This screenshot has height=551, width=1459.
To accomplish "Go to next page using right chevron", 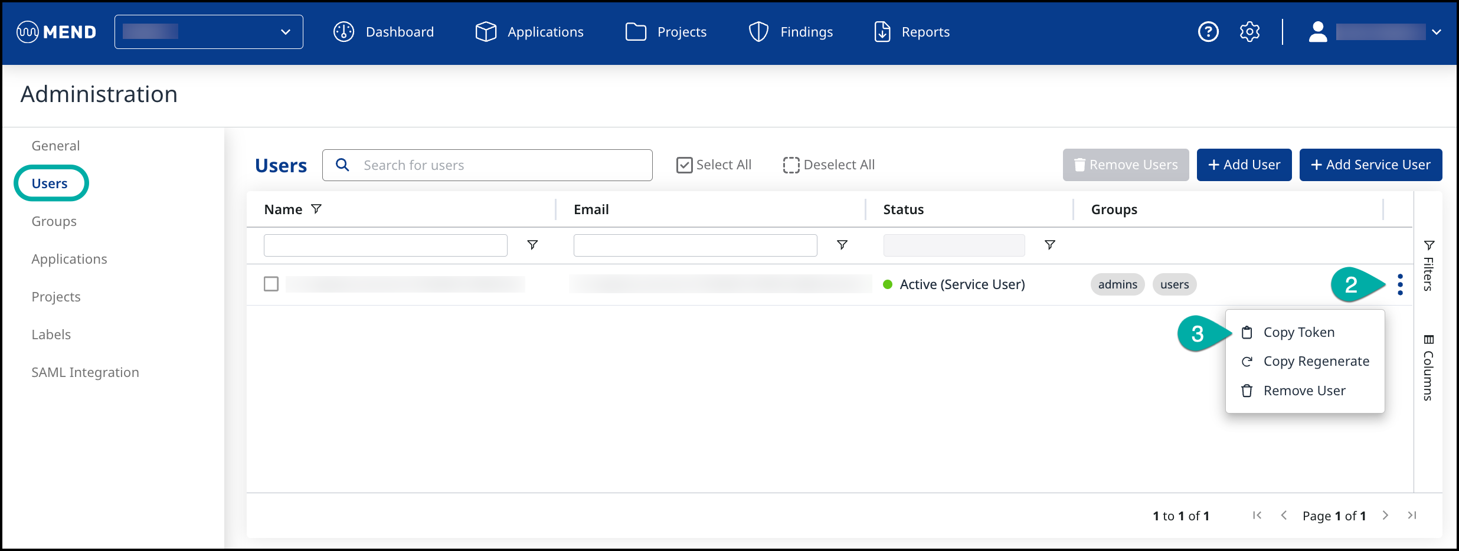I will click(1385, 516).
